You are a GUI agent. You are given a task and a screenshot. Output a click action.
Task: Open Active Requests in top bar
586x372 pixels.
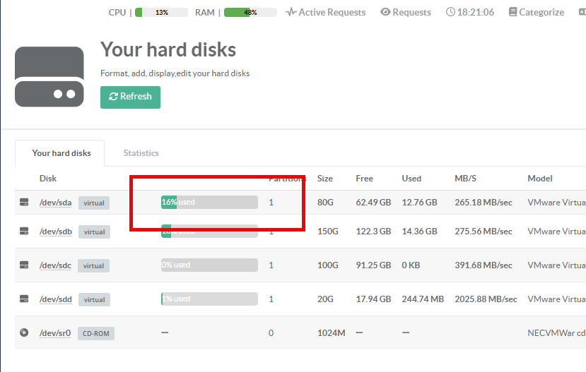point(326,12)
